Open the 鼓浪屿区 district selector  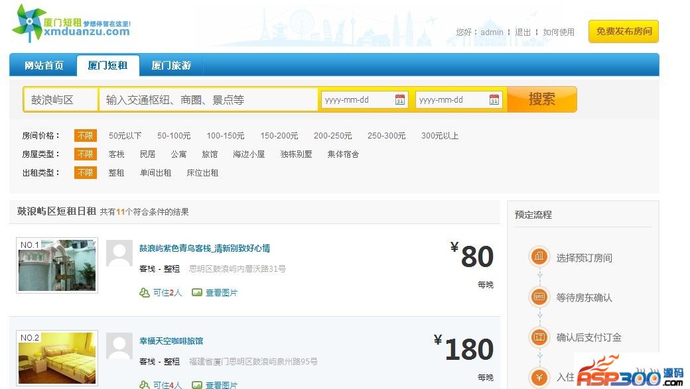coord(61,100)
